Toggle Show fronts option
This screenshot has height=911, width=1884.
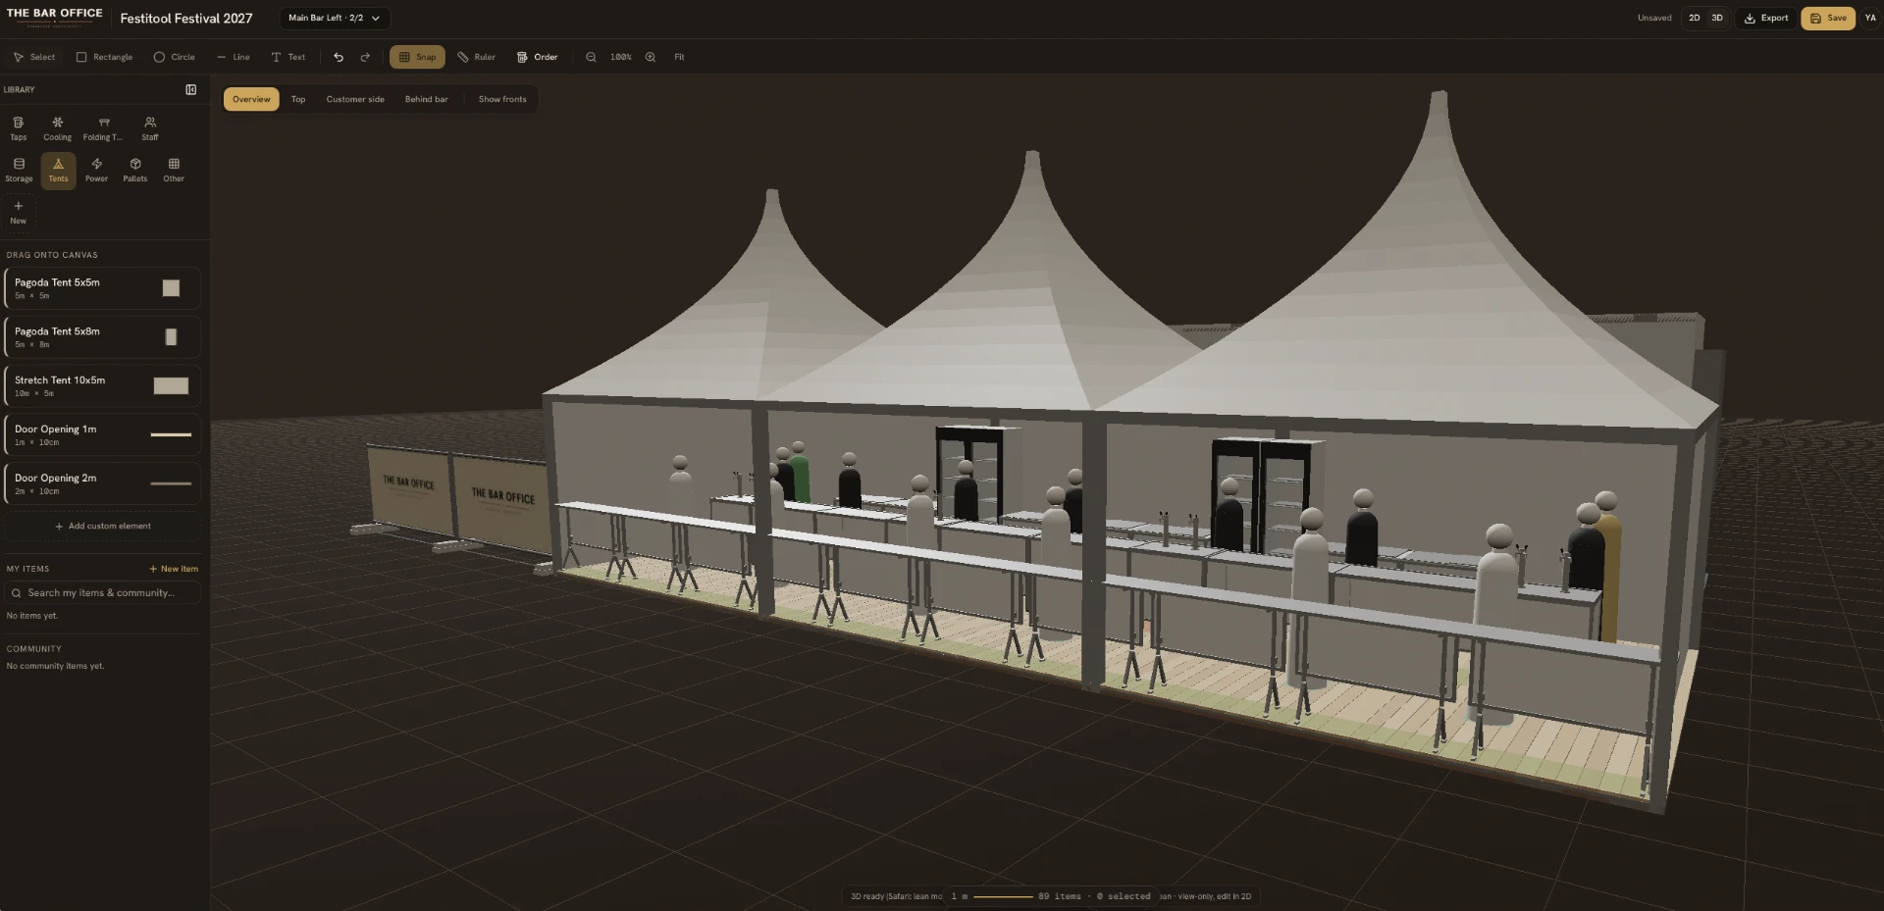pos(502,99)
